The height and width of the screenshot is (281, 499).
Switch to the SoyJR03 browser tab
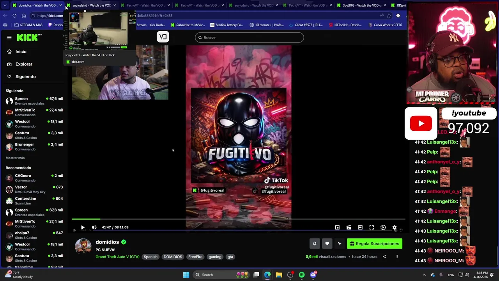pyautogui.click(x=362, y=5)
